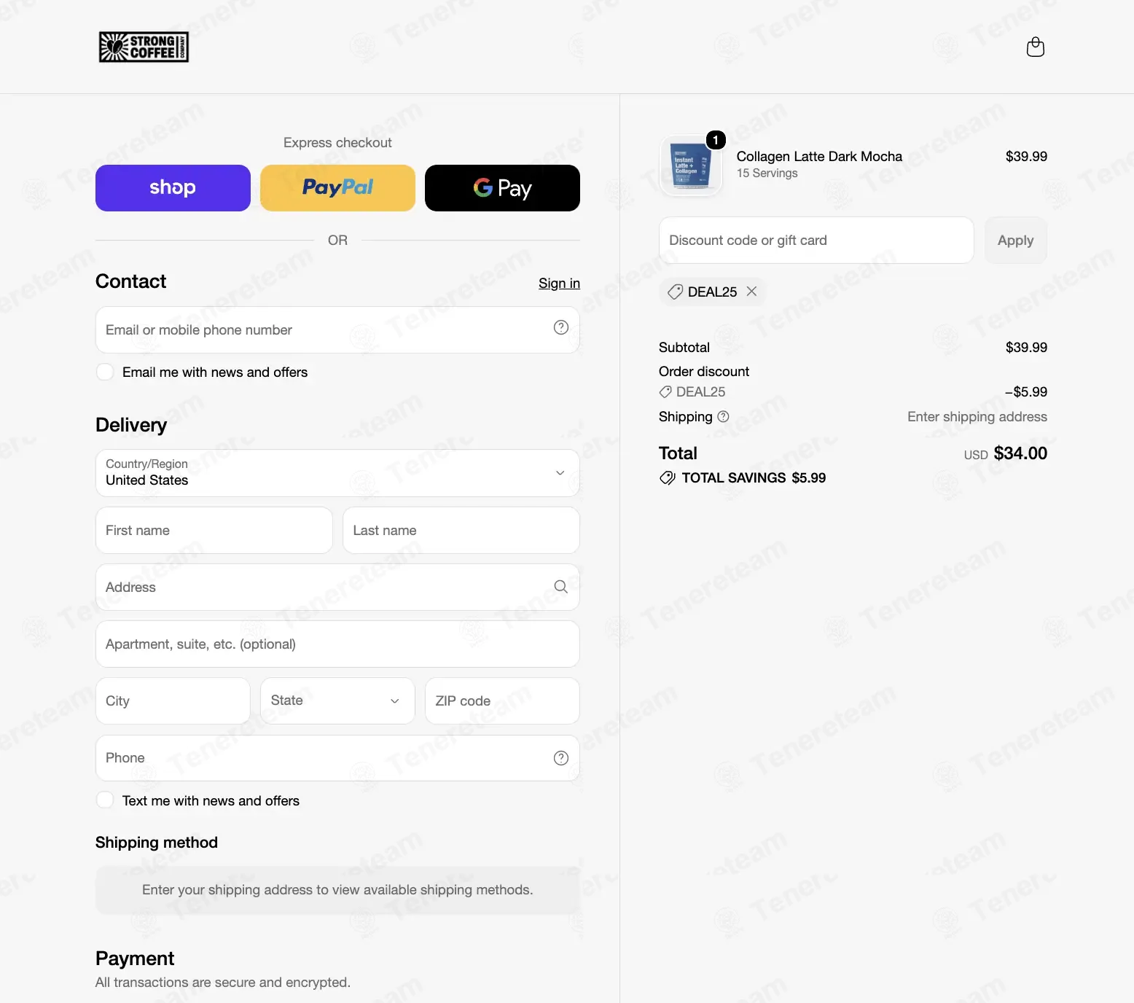
Task: Click the TOTAL SAVINGS $5.99 text
Action: tap(754, 478)
